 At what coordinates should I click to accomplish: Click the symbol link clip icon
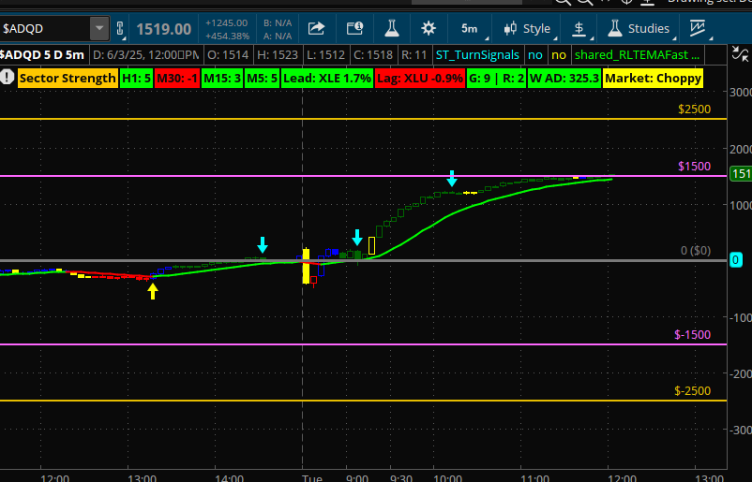119,29
